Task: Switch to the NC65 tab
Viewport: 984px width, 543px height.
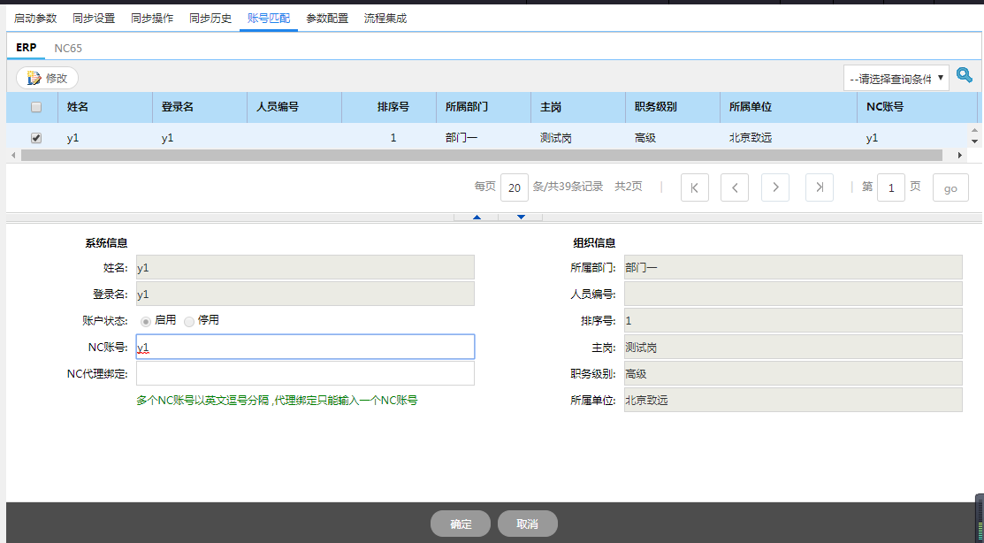Action: pyautogui.click(x=68, y=48)
